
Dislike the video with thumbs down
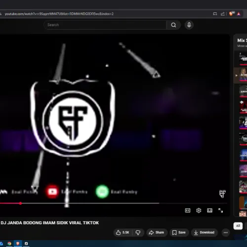tap(138, 233)
